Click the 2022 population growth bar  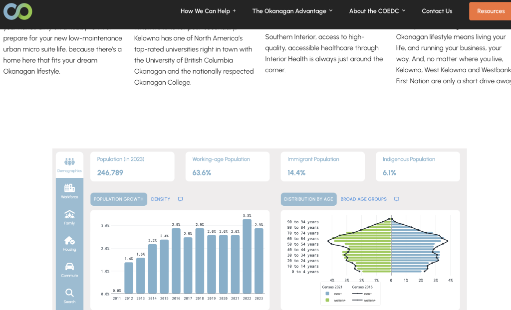tap(247, 256)
